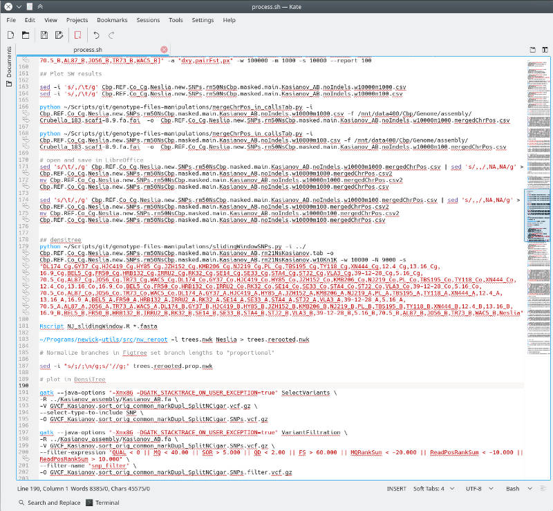Open the Sessions menu
This screenshot has height=511, width=553.
[x=148, y=20]
